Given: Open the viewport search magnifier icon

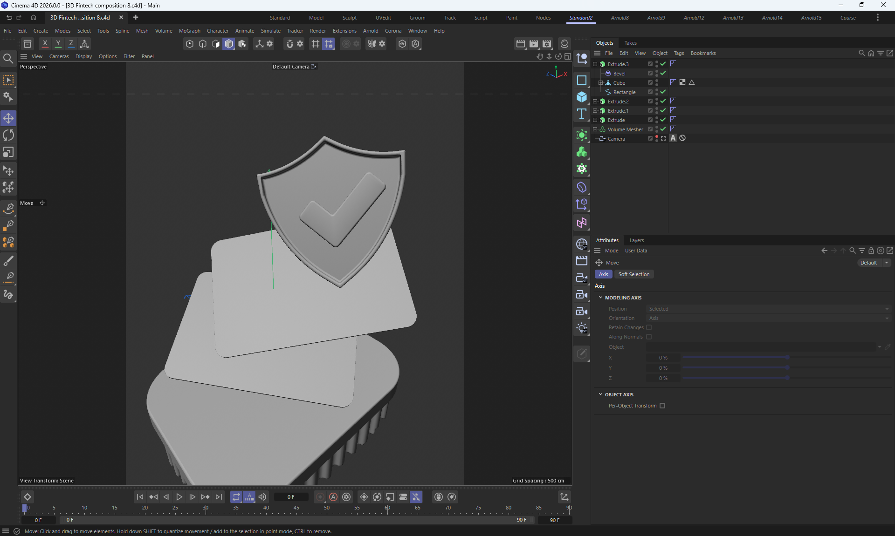Looking at the screenshot, I should coord(8,59).
